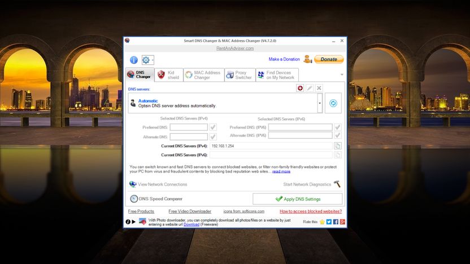The height and width of the screenshot is (264, 470).
Task: Click the IPv6 Preferred DNS field
Action: [301, 127]
